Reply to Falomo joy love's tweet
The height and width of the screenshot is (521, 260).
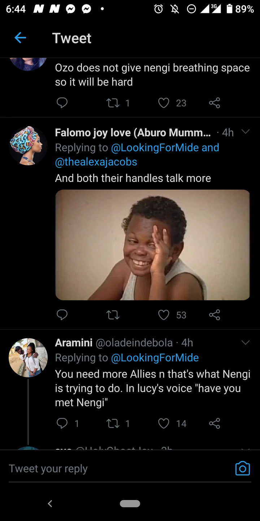[62, 315]
